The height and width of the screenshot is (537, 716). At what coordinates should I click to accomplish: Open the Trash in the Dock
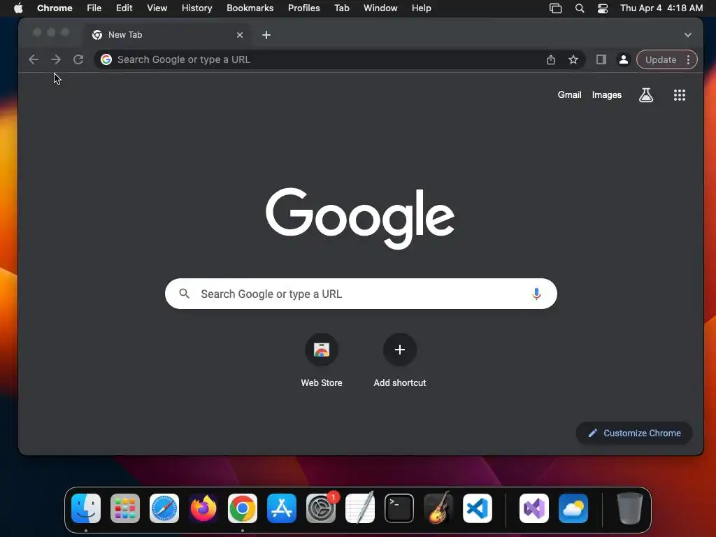pos(630,508)
